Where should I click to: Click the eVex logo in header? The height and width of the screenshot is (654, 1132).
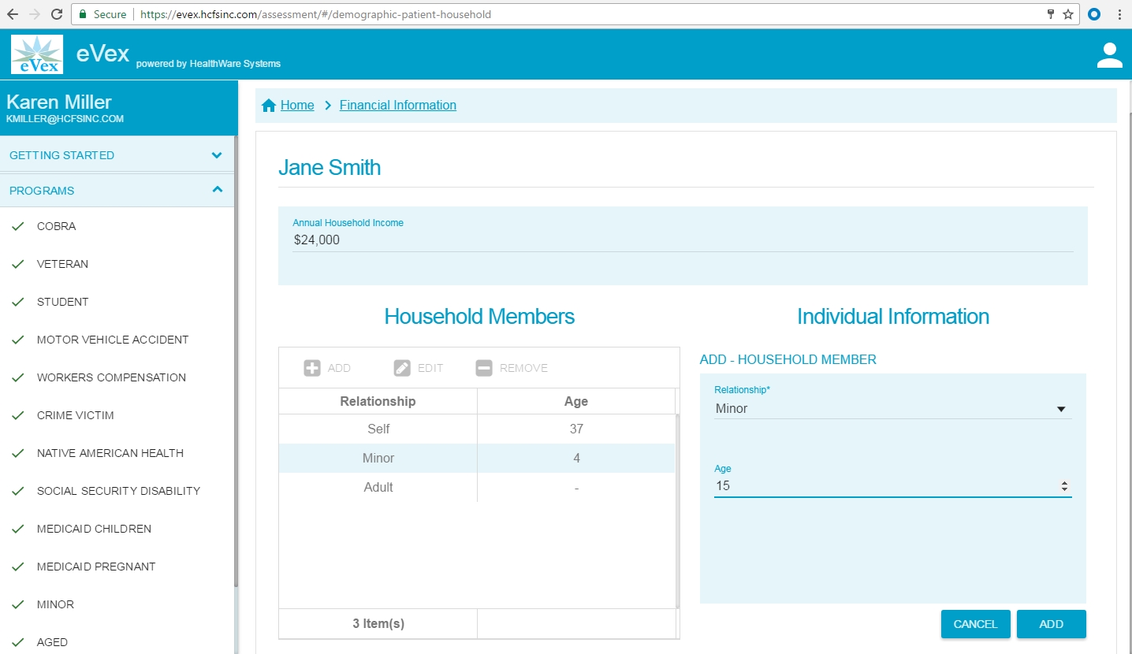[37, 54]
